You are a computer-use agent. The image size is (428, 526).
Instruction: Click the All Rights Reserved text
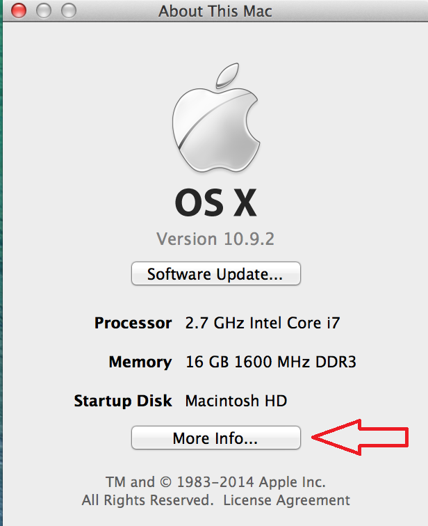[146, 500]
